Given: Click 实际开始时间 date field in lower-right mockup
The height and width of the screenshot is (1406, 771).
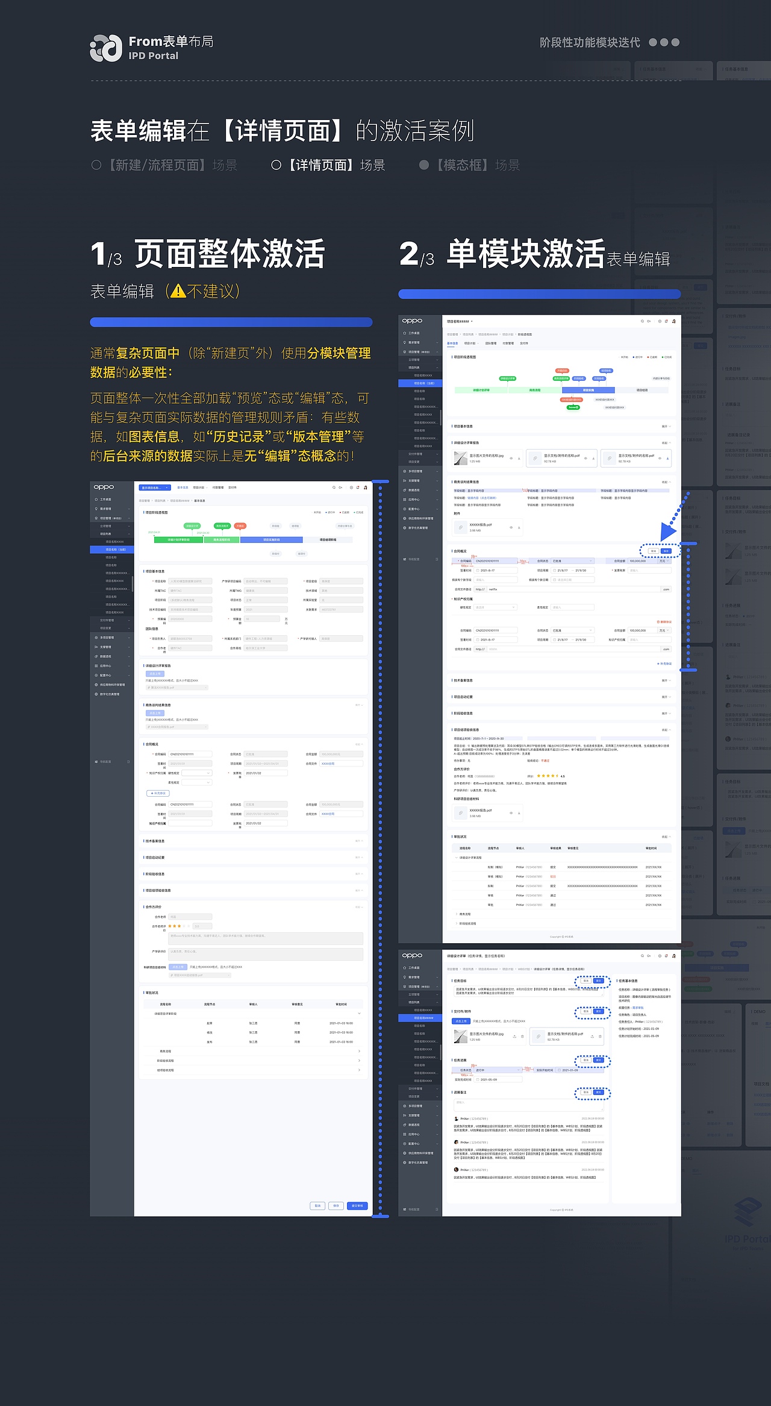Looking at the screenshot, I should (579, 1070).
